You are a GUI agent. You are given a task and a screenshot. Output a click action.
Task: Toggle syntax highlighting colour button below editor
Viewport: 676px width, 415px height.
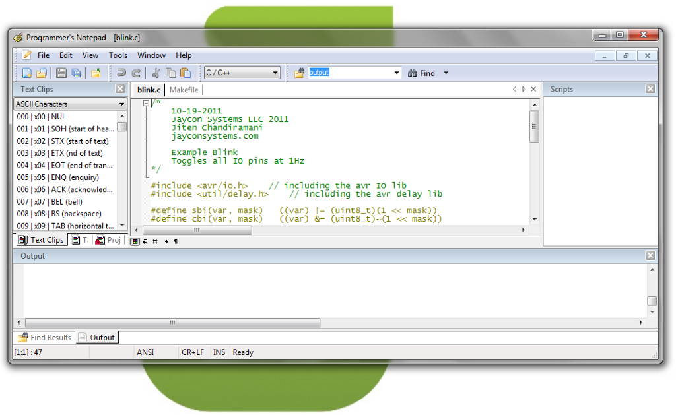click(135, 241)
